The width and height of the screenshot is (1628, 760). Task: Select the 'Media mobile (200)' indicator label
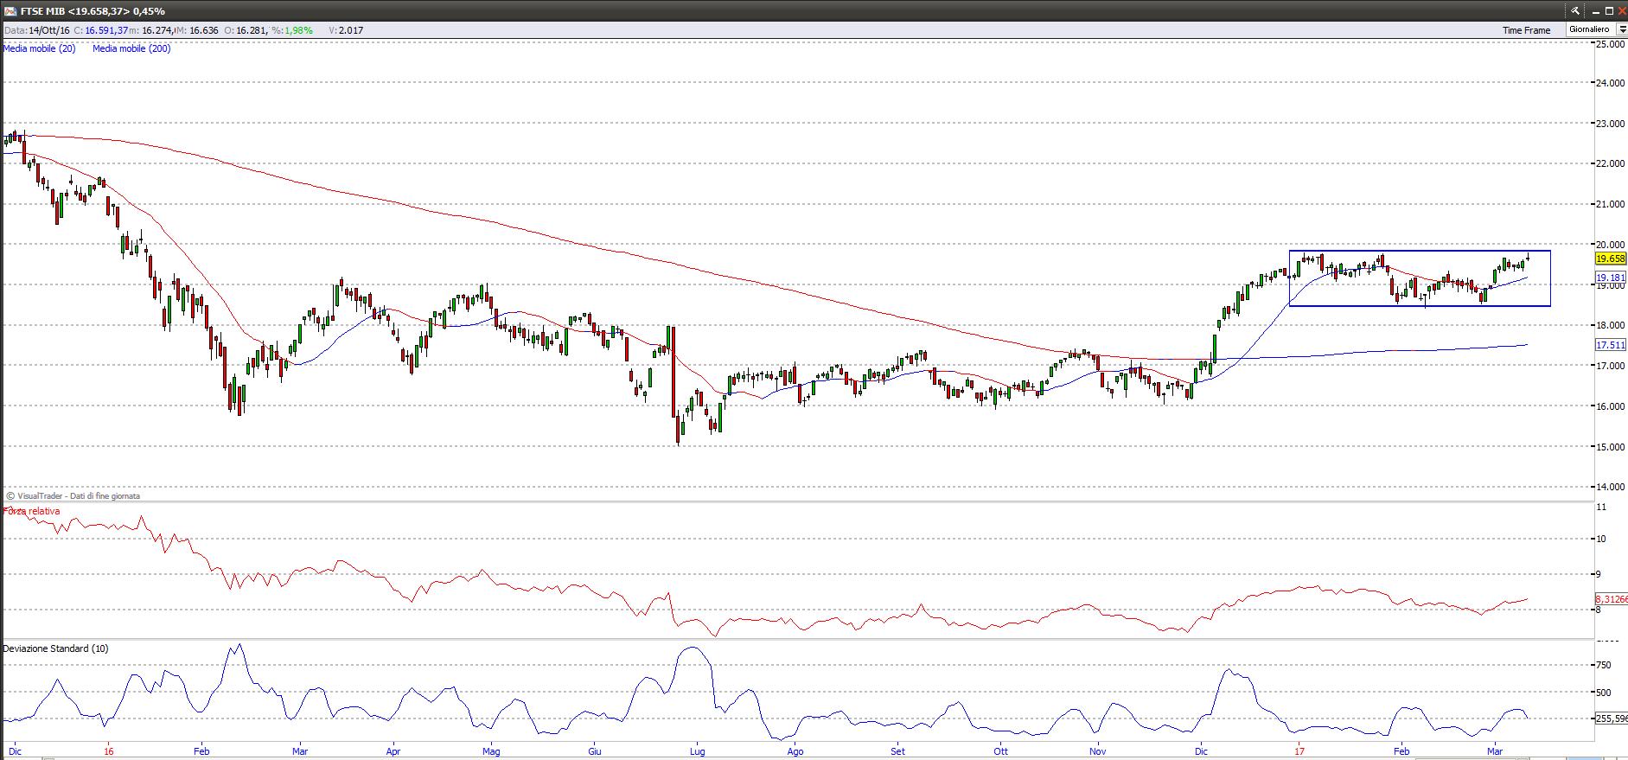[x=131, y=49]
